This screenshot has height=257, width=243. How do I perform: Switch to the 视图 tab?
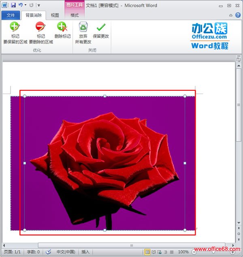pos(55,15)
